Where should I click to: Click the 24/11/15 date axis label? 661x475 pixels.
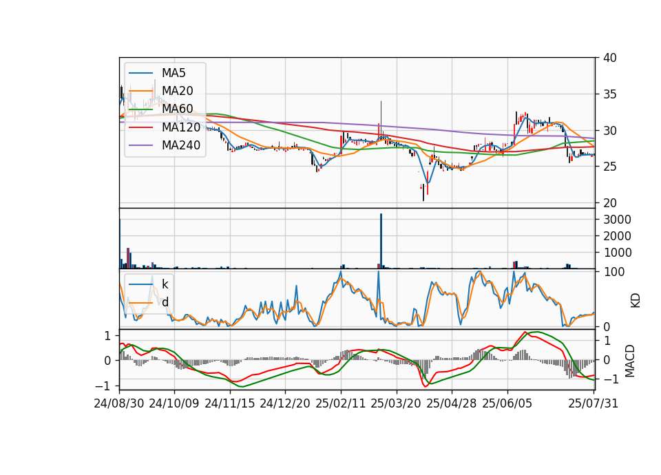coord(230,403)
